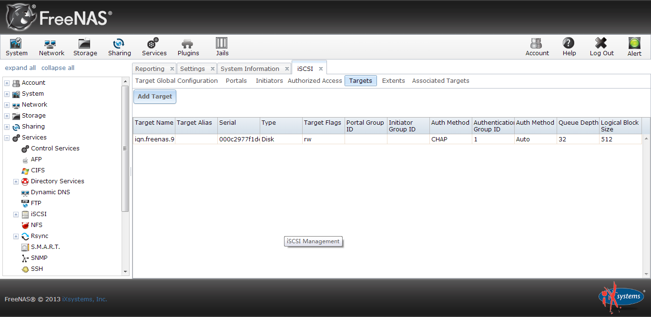Viewport: 651px width, 317px height.
Task: Click the collapse all link
Action: pyautogui.click(x=58, y=68)
